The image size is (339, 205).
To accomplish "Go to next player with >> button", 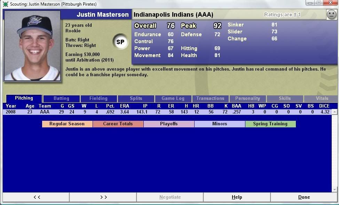I will tap(103, 197).
